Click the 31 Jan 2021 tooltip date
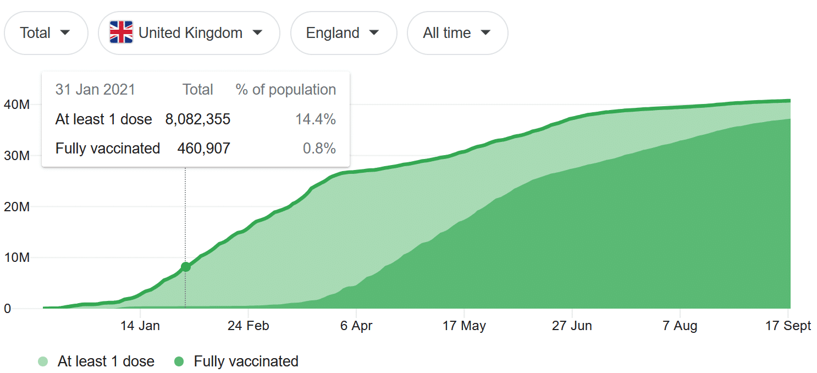Viewport: 817px width, 373px height. tap(95, 90)
